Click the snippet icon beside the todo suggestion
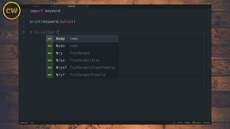The image size is (230, 129). coord(50,46)
